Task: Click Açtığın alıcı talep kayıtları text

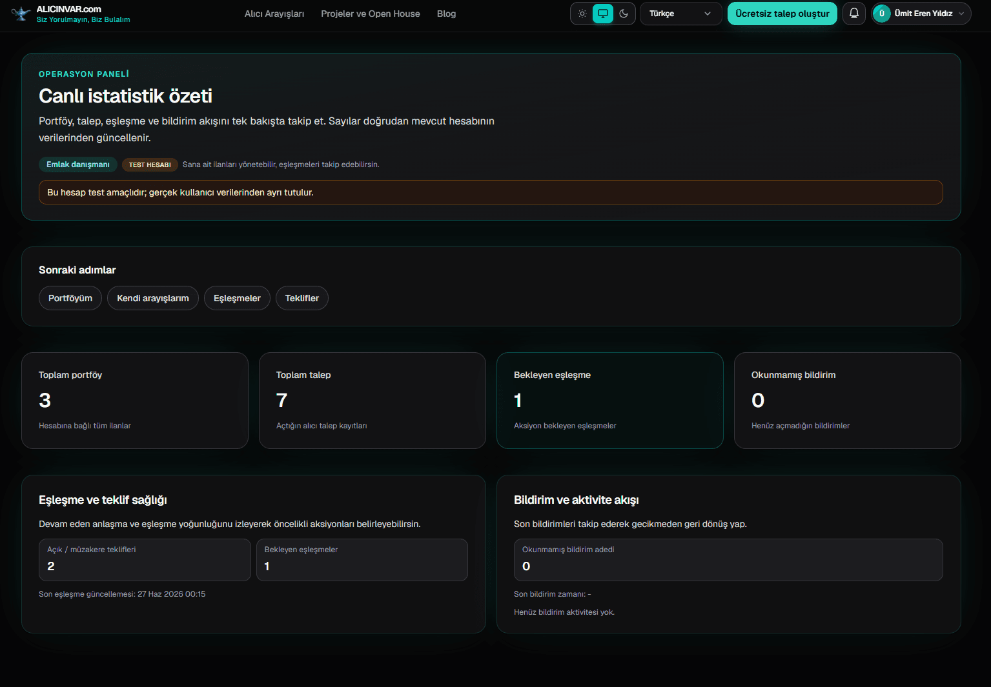Action: [x=322, y=426]
